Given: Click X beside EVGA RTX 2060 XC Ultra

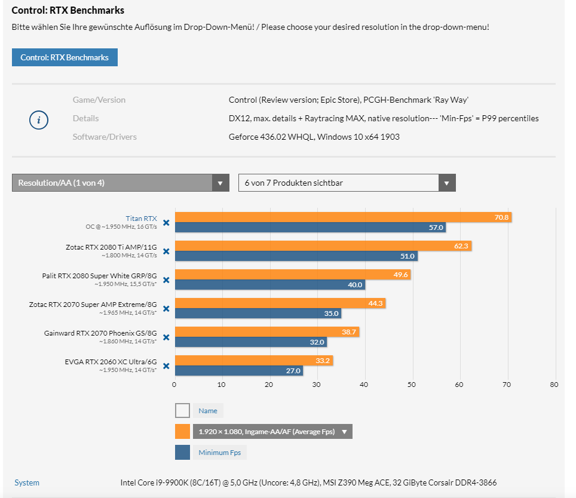Looking at the screenshot, I should click(x=166, y=366).
